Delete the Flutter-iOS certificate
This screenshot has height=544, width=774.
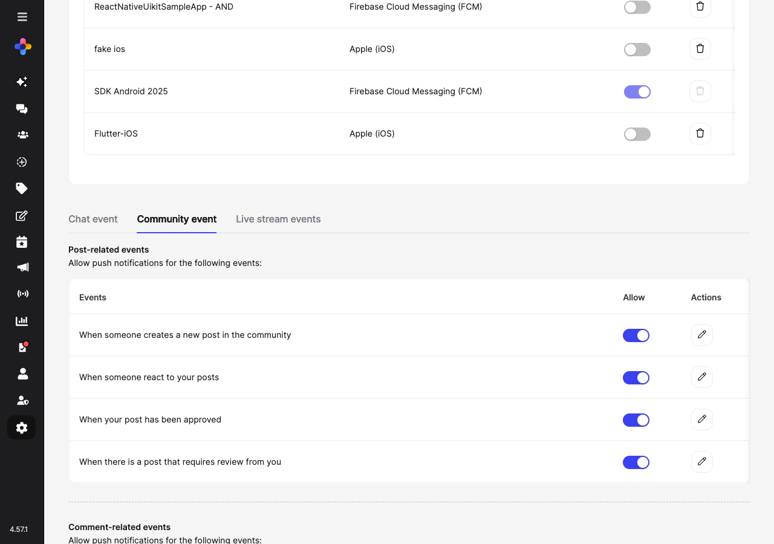pyautogui.click(x=700, y=133)
